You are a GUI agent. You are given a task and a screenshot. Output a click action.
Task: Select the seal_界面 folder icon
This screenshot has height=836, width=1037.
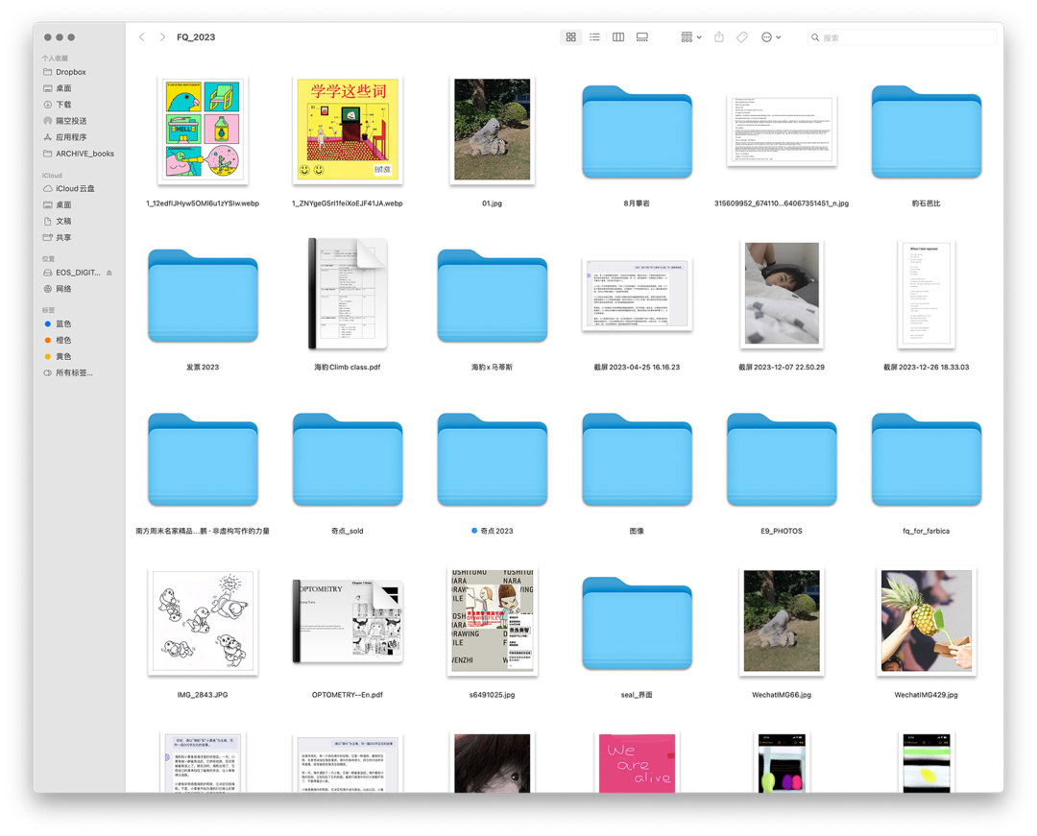tap(637, 624)
